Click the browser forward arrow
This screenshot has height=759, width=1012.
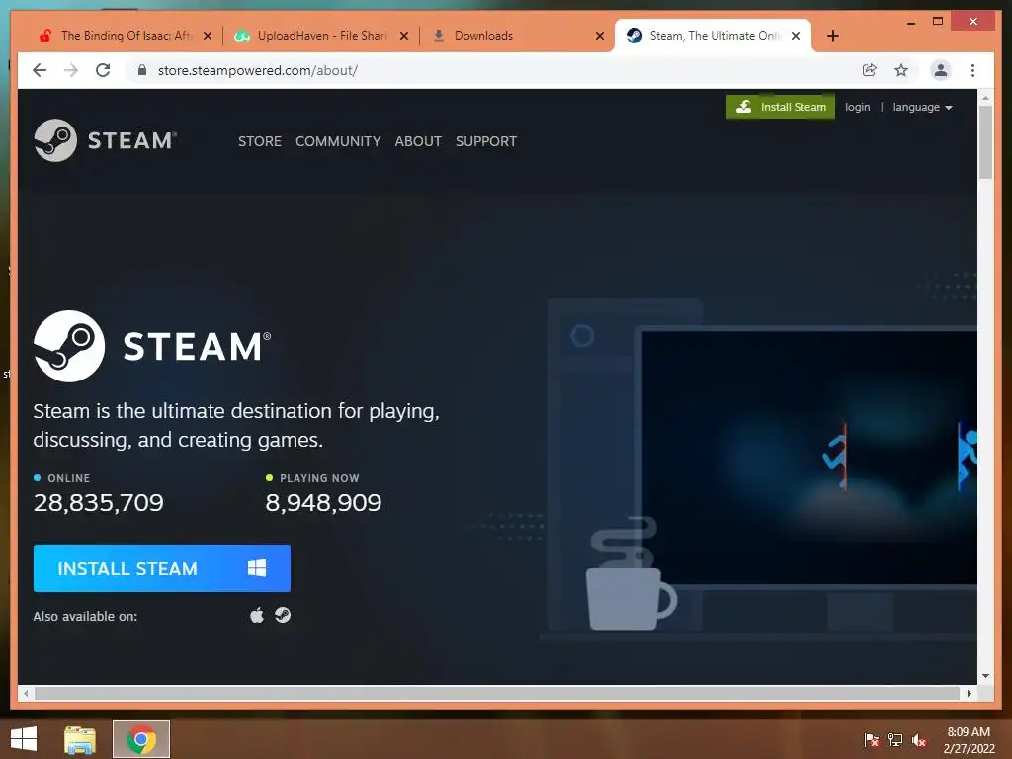click(x=71, y=70)
